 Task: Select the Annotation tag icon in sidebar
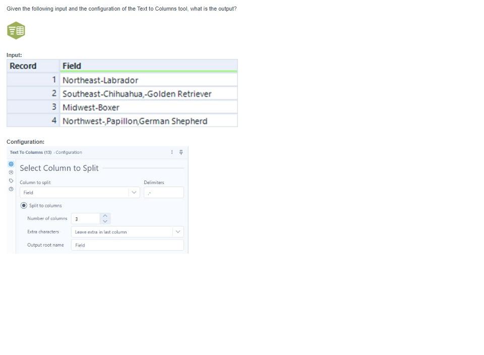click(11, 181)
